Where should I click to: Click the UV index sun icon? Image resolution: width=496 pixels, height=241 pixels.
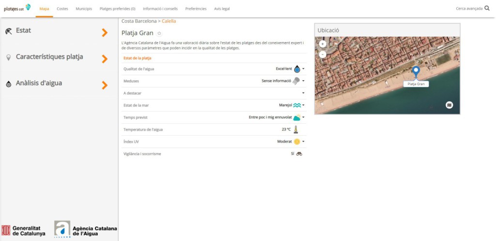[297, 142]
